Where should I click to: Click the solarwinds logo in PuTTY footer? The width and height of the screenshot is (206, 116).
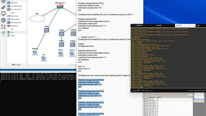pyautogui.click(x=136, y=91)
